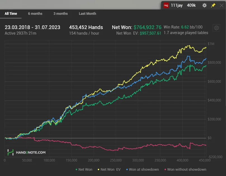
Task: Click the red "reg" player type badge
Action: [x=166, y=5]
